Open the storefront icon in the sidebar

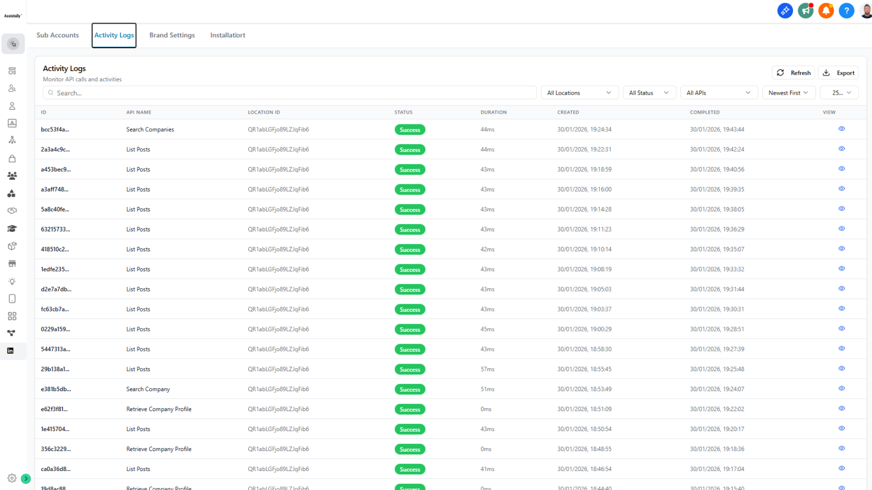point(12,263)
